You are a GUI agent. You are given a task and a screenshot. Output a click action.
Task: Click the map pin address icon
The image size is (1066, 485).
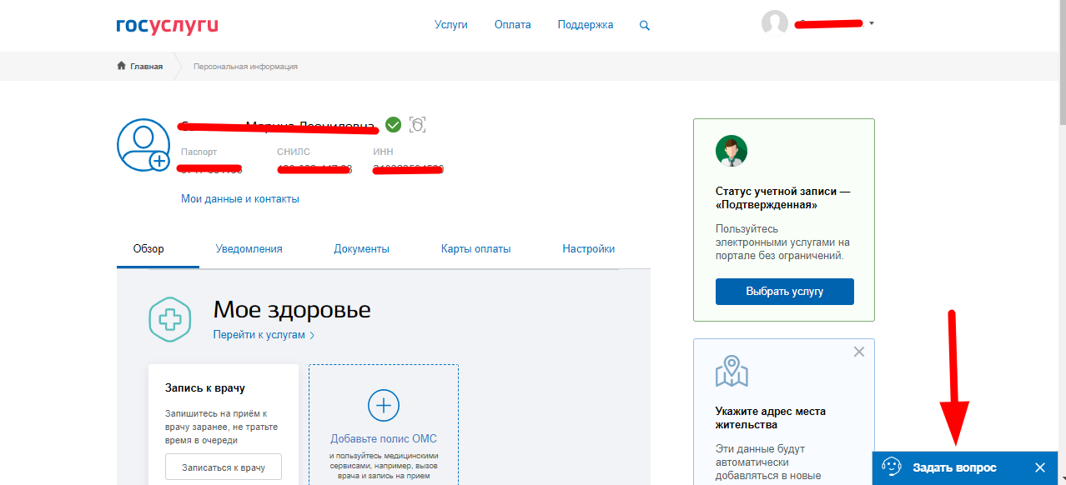pyautogui.click(x=732, y=372)
